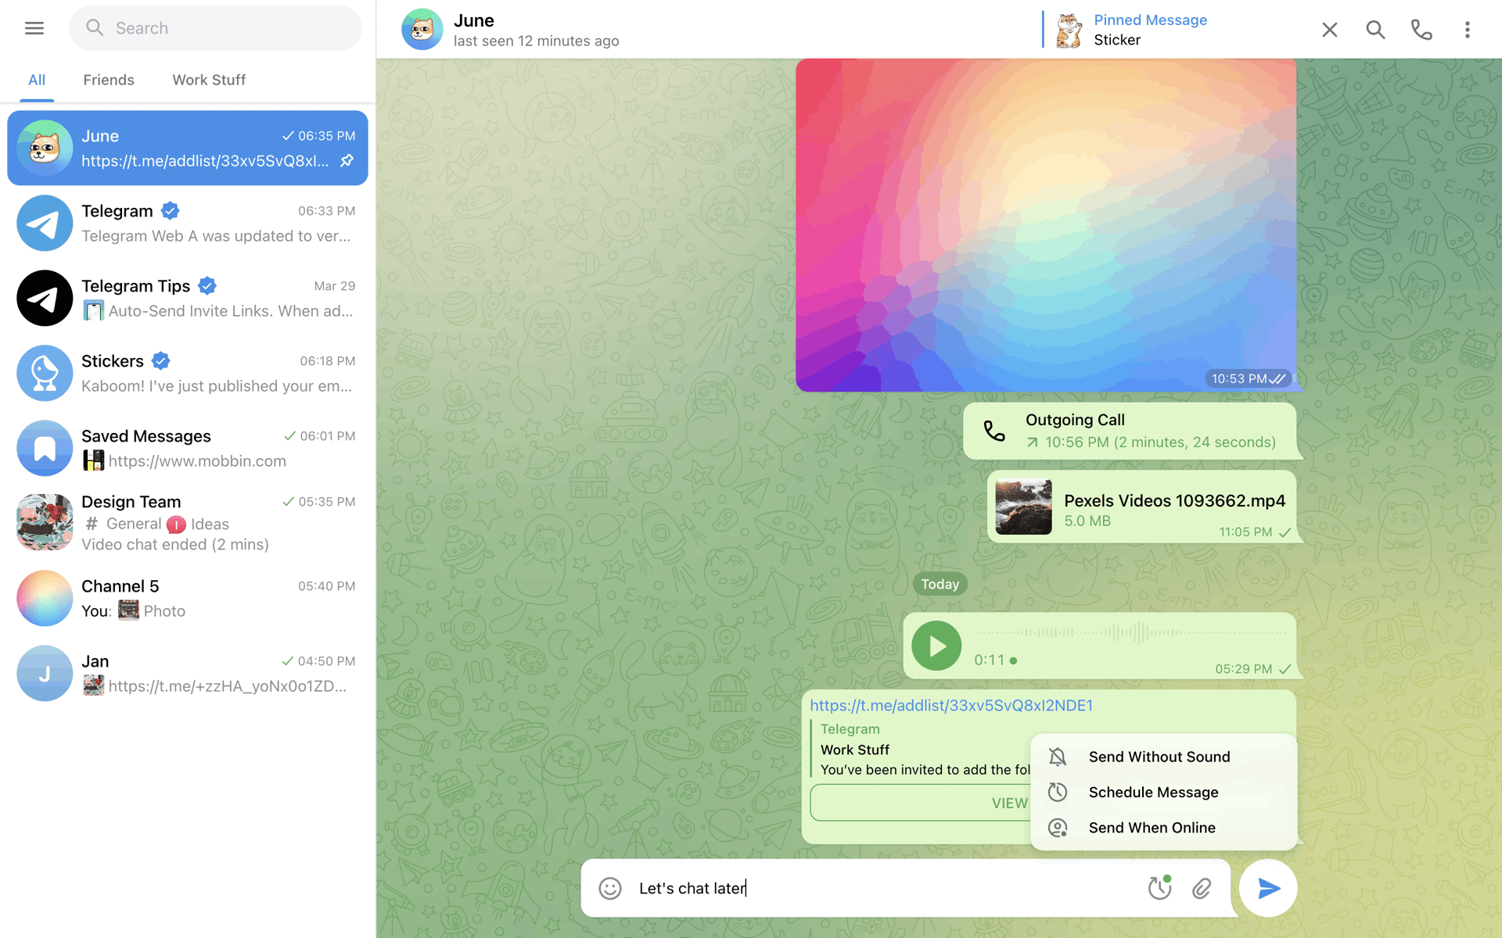
Task: Open the Telegram official chat
Action: click(x=188, y=223)
